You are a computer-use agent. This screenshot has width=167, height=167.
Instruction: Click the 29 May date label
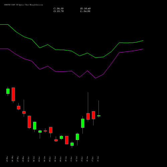23,159
